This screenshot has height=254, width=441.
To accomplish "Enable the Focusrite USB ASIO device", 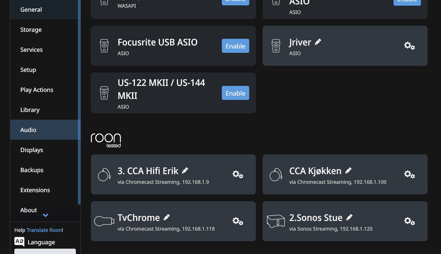I will [235, 46].
